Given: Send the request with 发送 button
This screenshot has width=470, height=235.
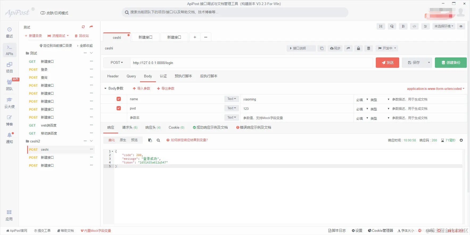Looking at the screenshot, I should pos(387,63).
